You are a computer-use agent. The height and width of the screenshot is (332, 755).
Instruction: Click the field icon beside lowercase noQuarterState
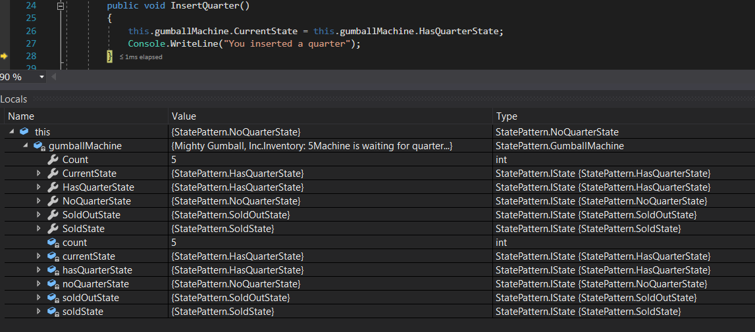[x=53, y=285]
